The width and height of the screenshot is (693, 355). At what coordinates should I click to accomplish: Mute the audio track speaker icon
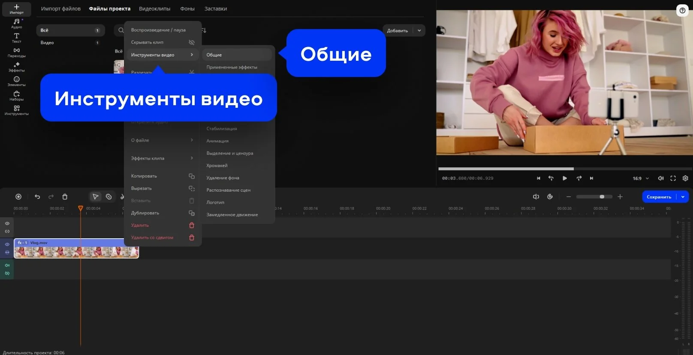pyautogui.click(x=7, y=265)
